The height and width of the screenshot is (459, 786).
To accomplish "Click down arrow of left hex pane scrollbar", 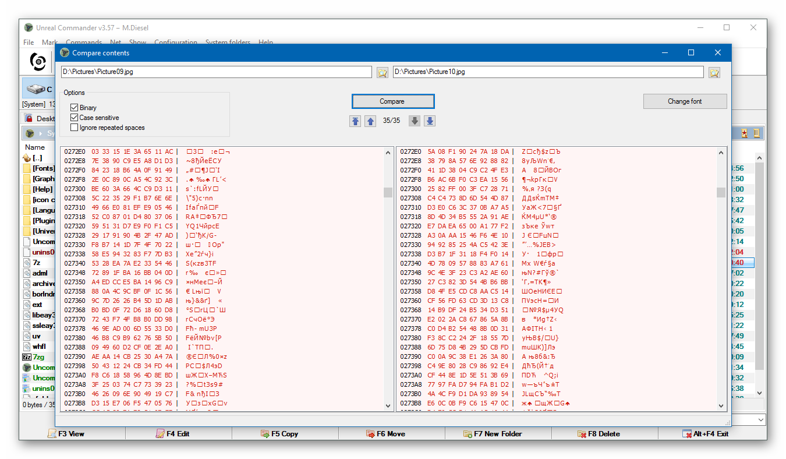I will (388, 405).
